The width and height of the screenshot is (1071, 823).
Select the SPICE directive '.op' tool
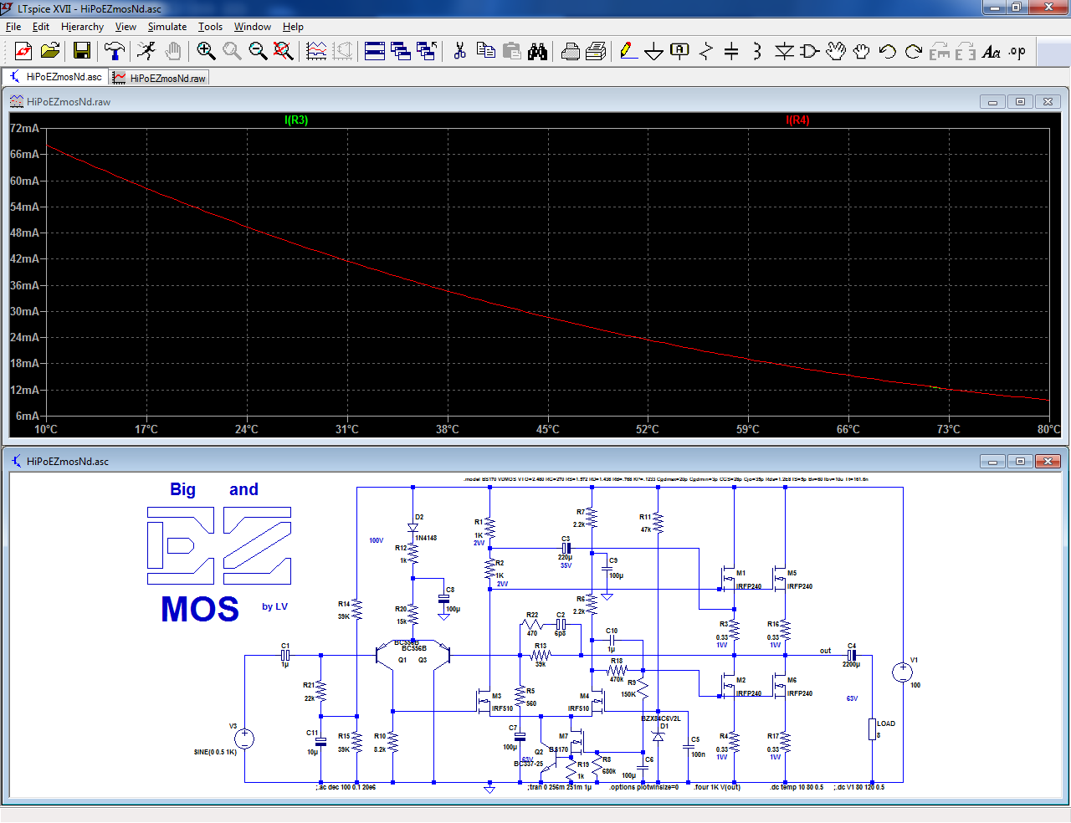point(1017,51)
